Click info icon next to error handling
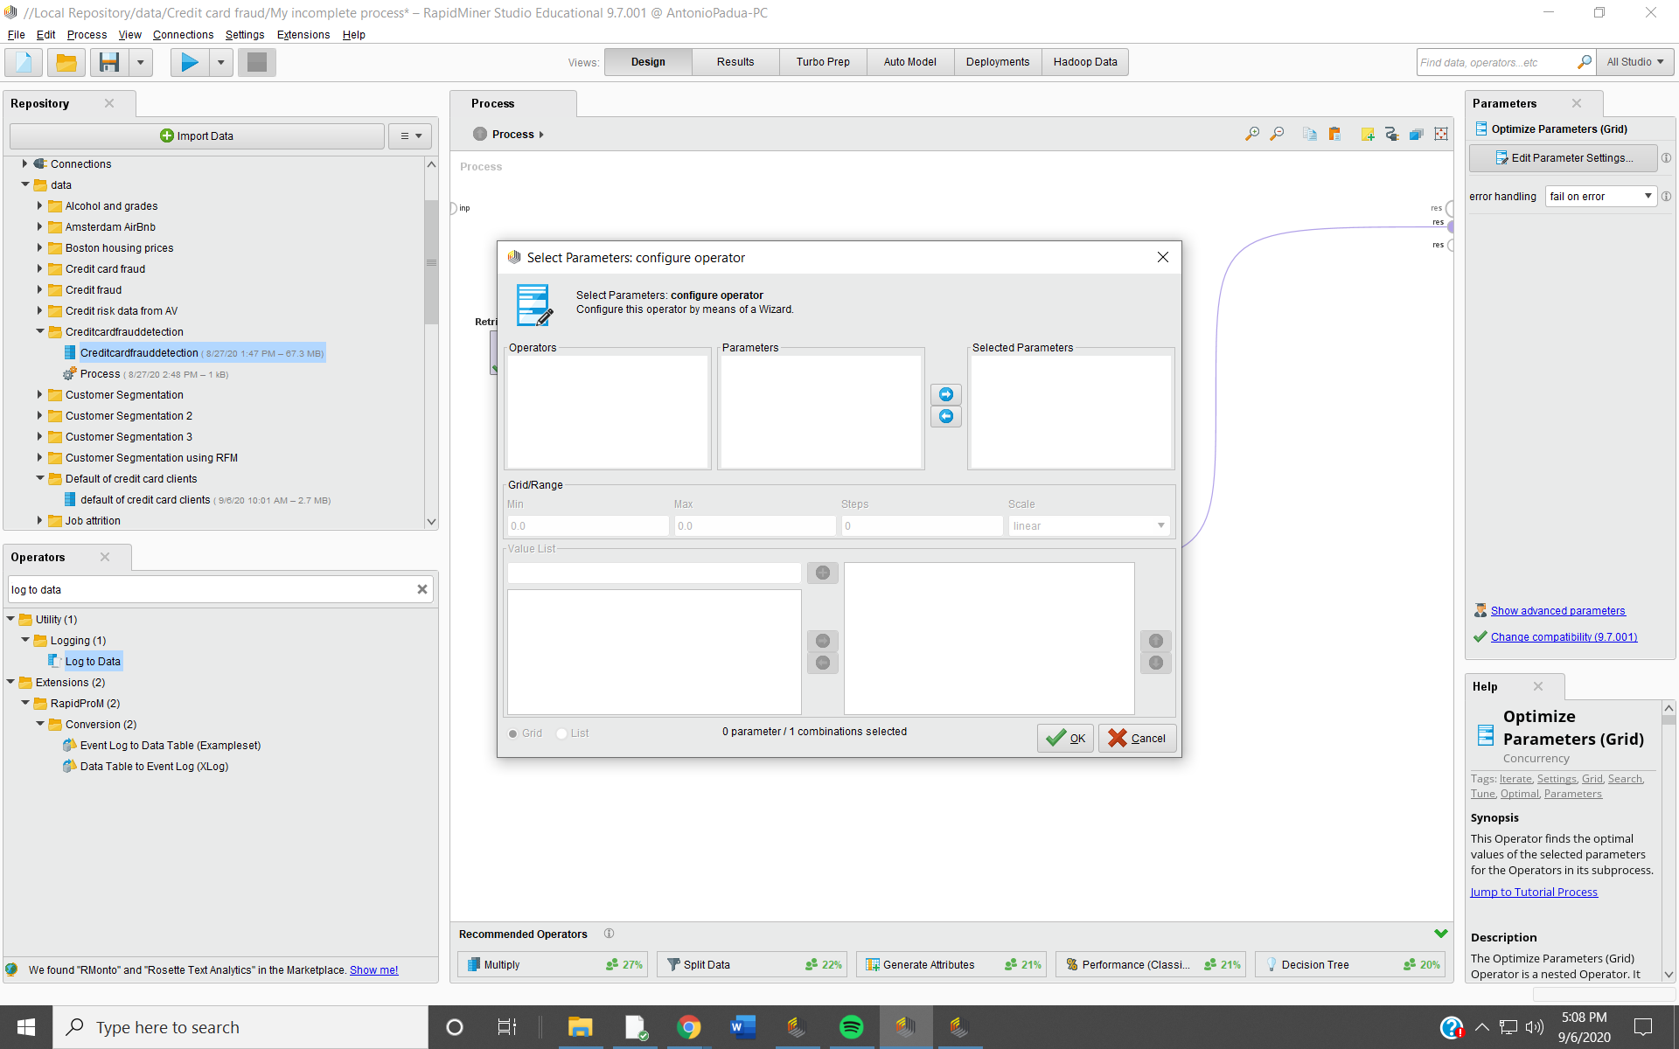 click(1666, 197)
